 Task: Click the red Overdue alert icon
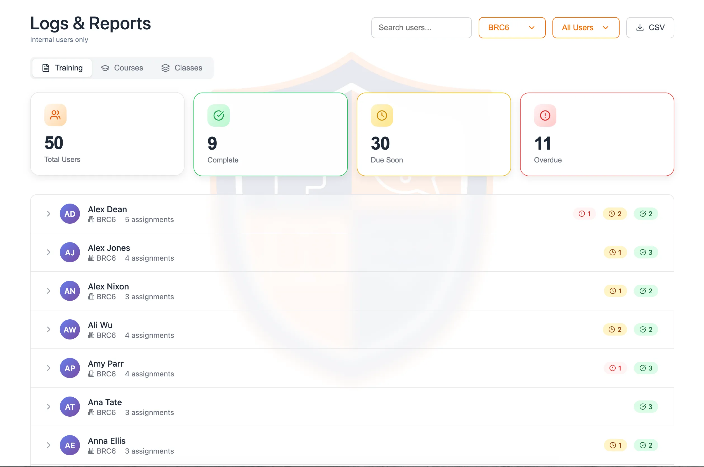click(x=545, y=115)
